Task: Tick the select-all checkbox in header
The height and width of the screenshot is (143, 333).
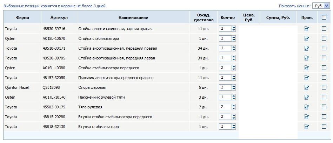Action: tap(324, 17)
